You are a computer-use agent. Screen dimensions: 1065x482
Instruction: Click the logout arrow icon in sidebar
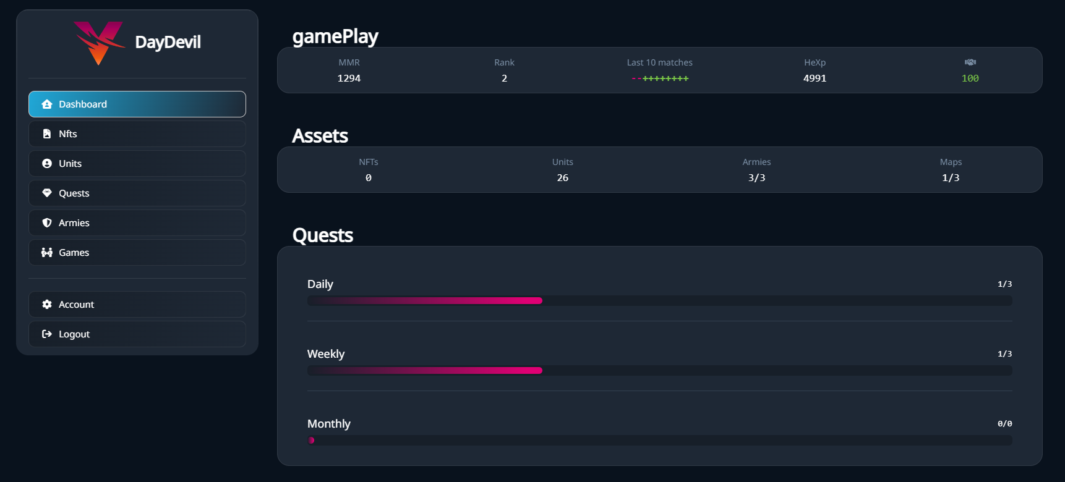pos(47,334)
